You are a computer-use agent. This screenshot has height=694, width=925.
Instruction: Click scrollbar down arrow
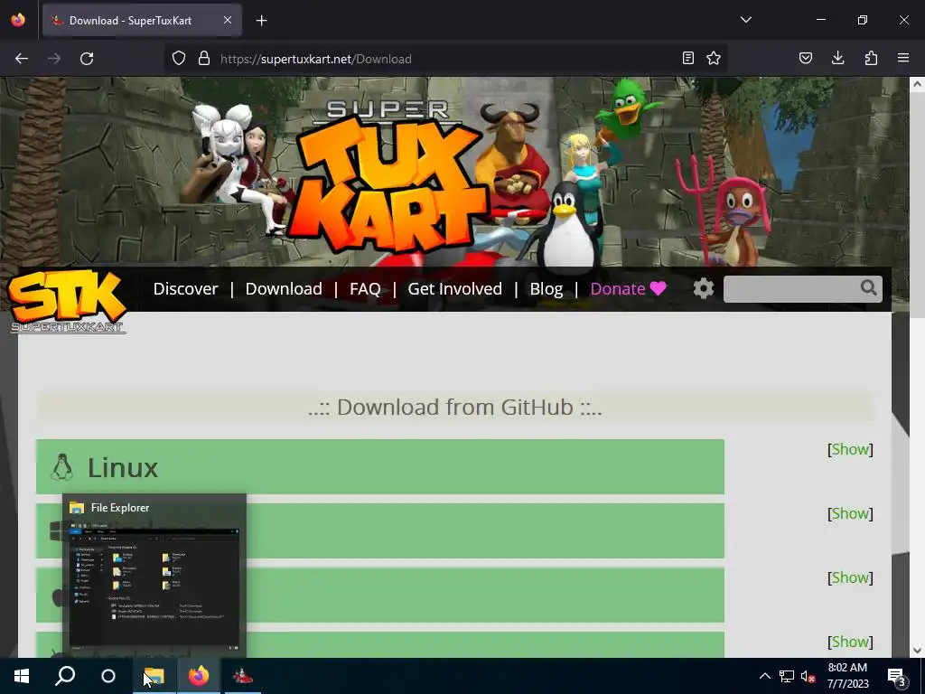[917, 651]
